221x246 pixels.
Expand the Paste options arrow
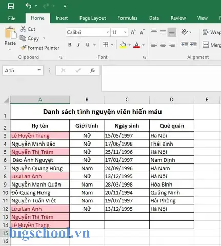(10, 49)
